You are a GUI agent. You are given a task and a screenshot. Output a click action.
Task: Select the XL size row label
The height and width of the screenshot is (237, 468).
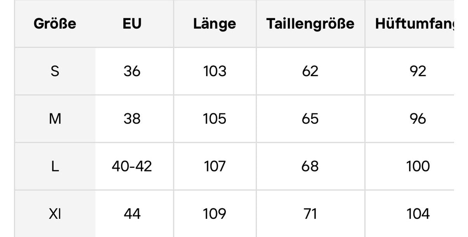tap(55, 213)
